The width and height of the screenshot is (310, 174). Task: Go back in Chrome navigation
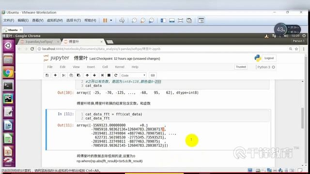[19, 49]
